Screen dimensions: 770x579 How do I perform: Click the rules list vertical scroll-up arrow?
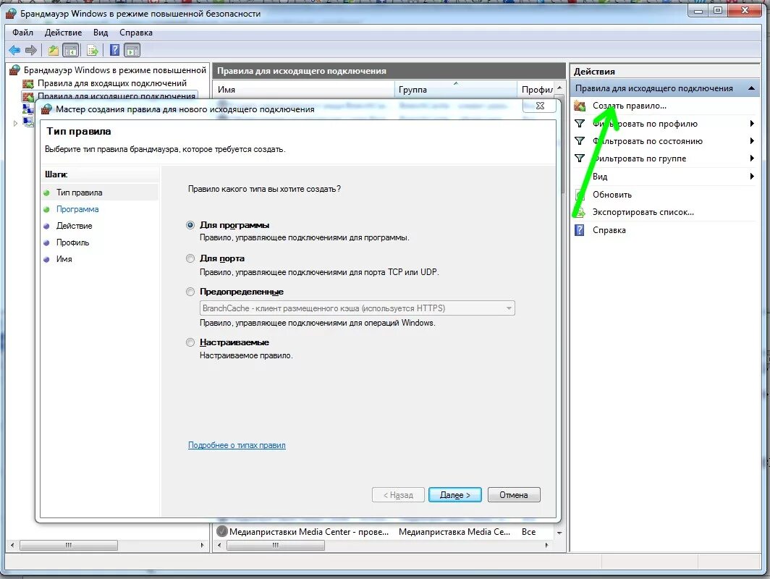click(559, 88)
